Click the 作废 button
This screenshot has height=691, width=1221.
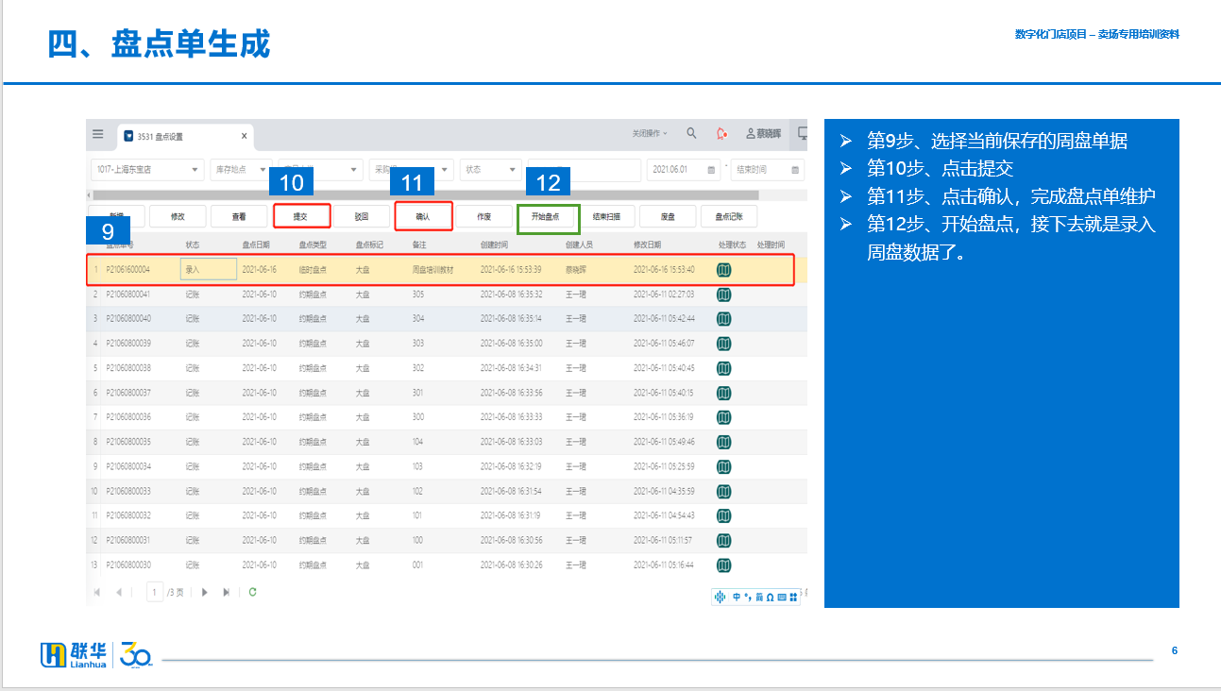click(483, 216)
